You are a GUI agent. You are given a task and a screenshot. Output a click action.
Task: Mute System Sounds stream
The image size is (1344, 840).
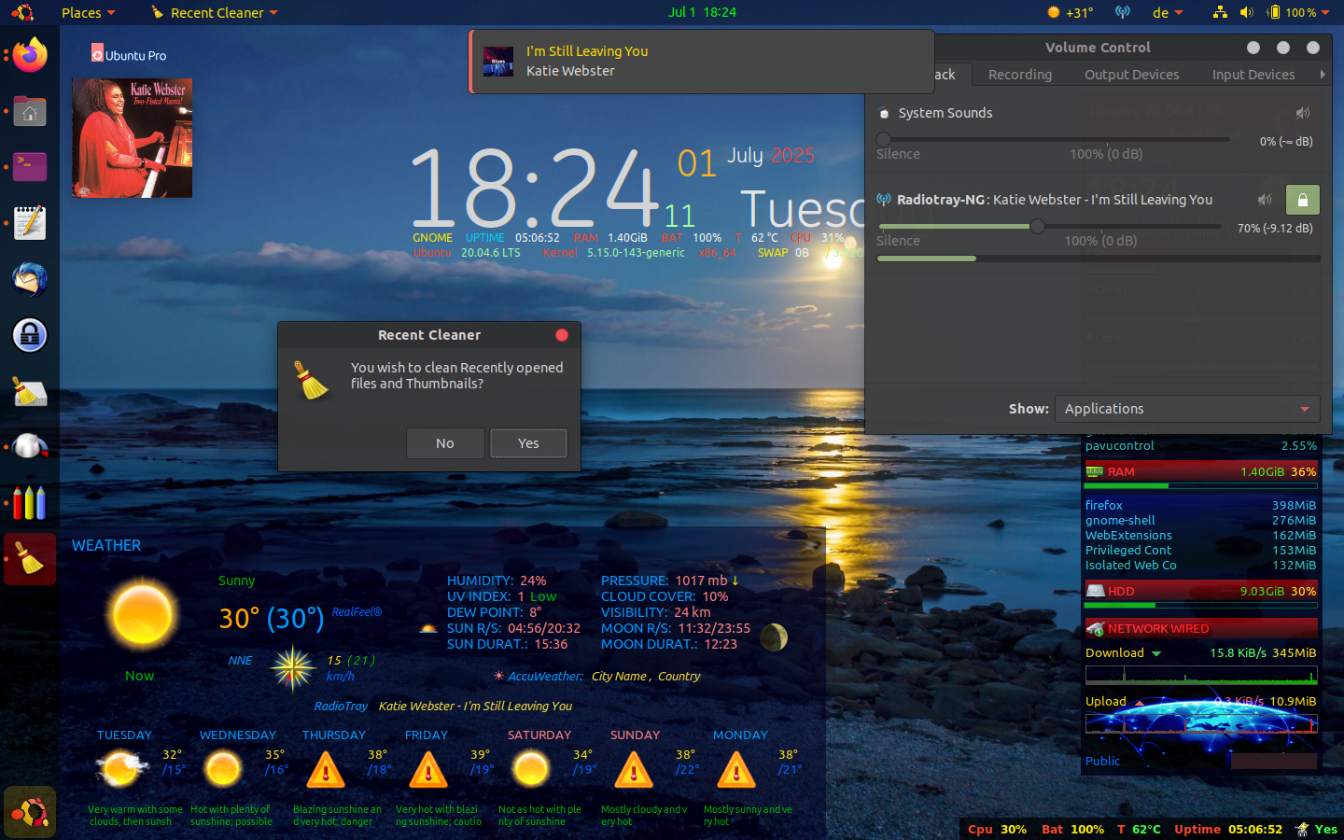click(x=1303, y=113)
